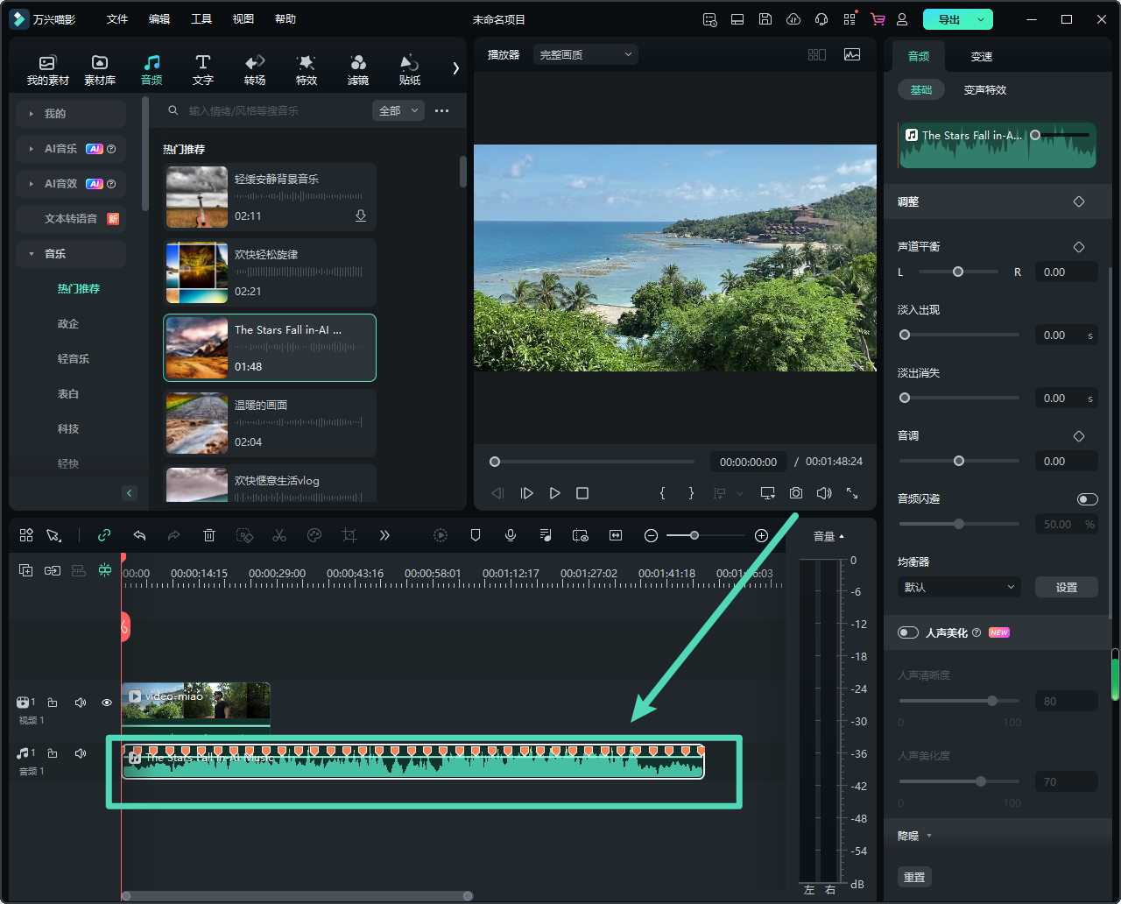Click the 音调 pitch slider handle
This screenshot has height=904, width=1121.
coord(959,461)
